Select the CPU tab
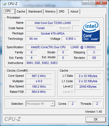109x126 pixels. tap(9, 11)
